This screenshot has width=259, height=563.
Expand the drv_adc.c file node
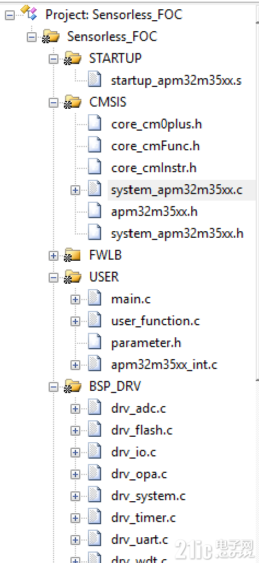click(75, 409)
